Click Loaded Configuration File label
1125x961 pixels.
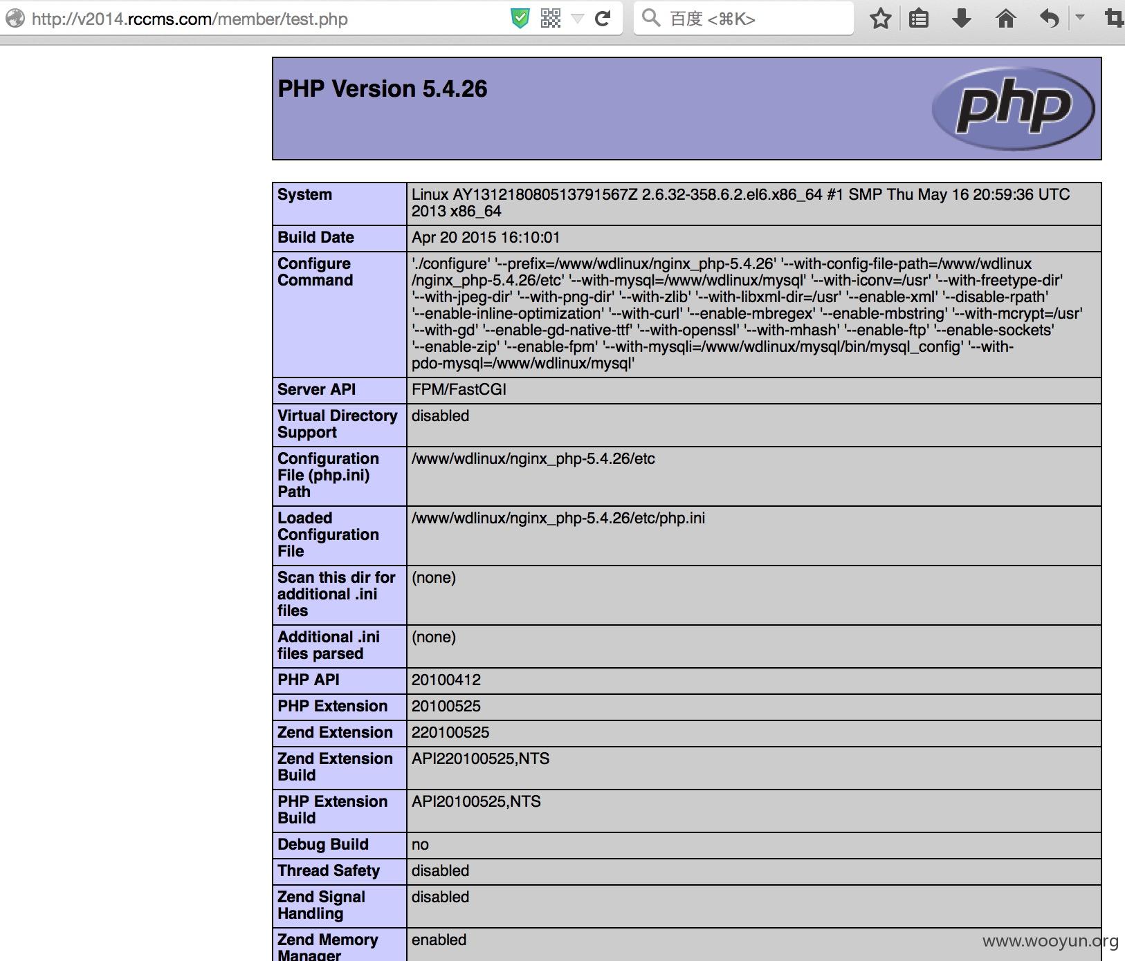(328, 535)
